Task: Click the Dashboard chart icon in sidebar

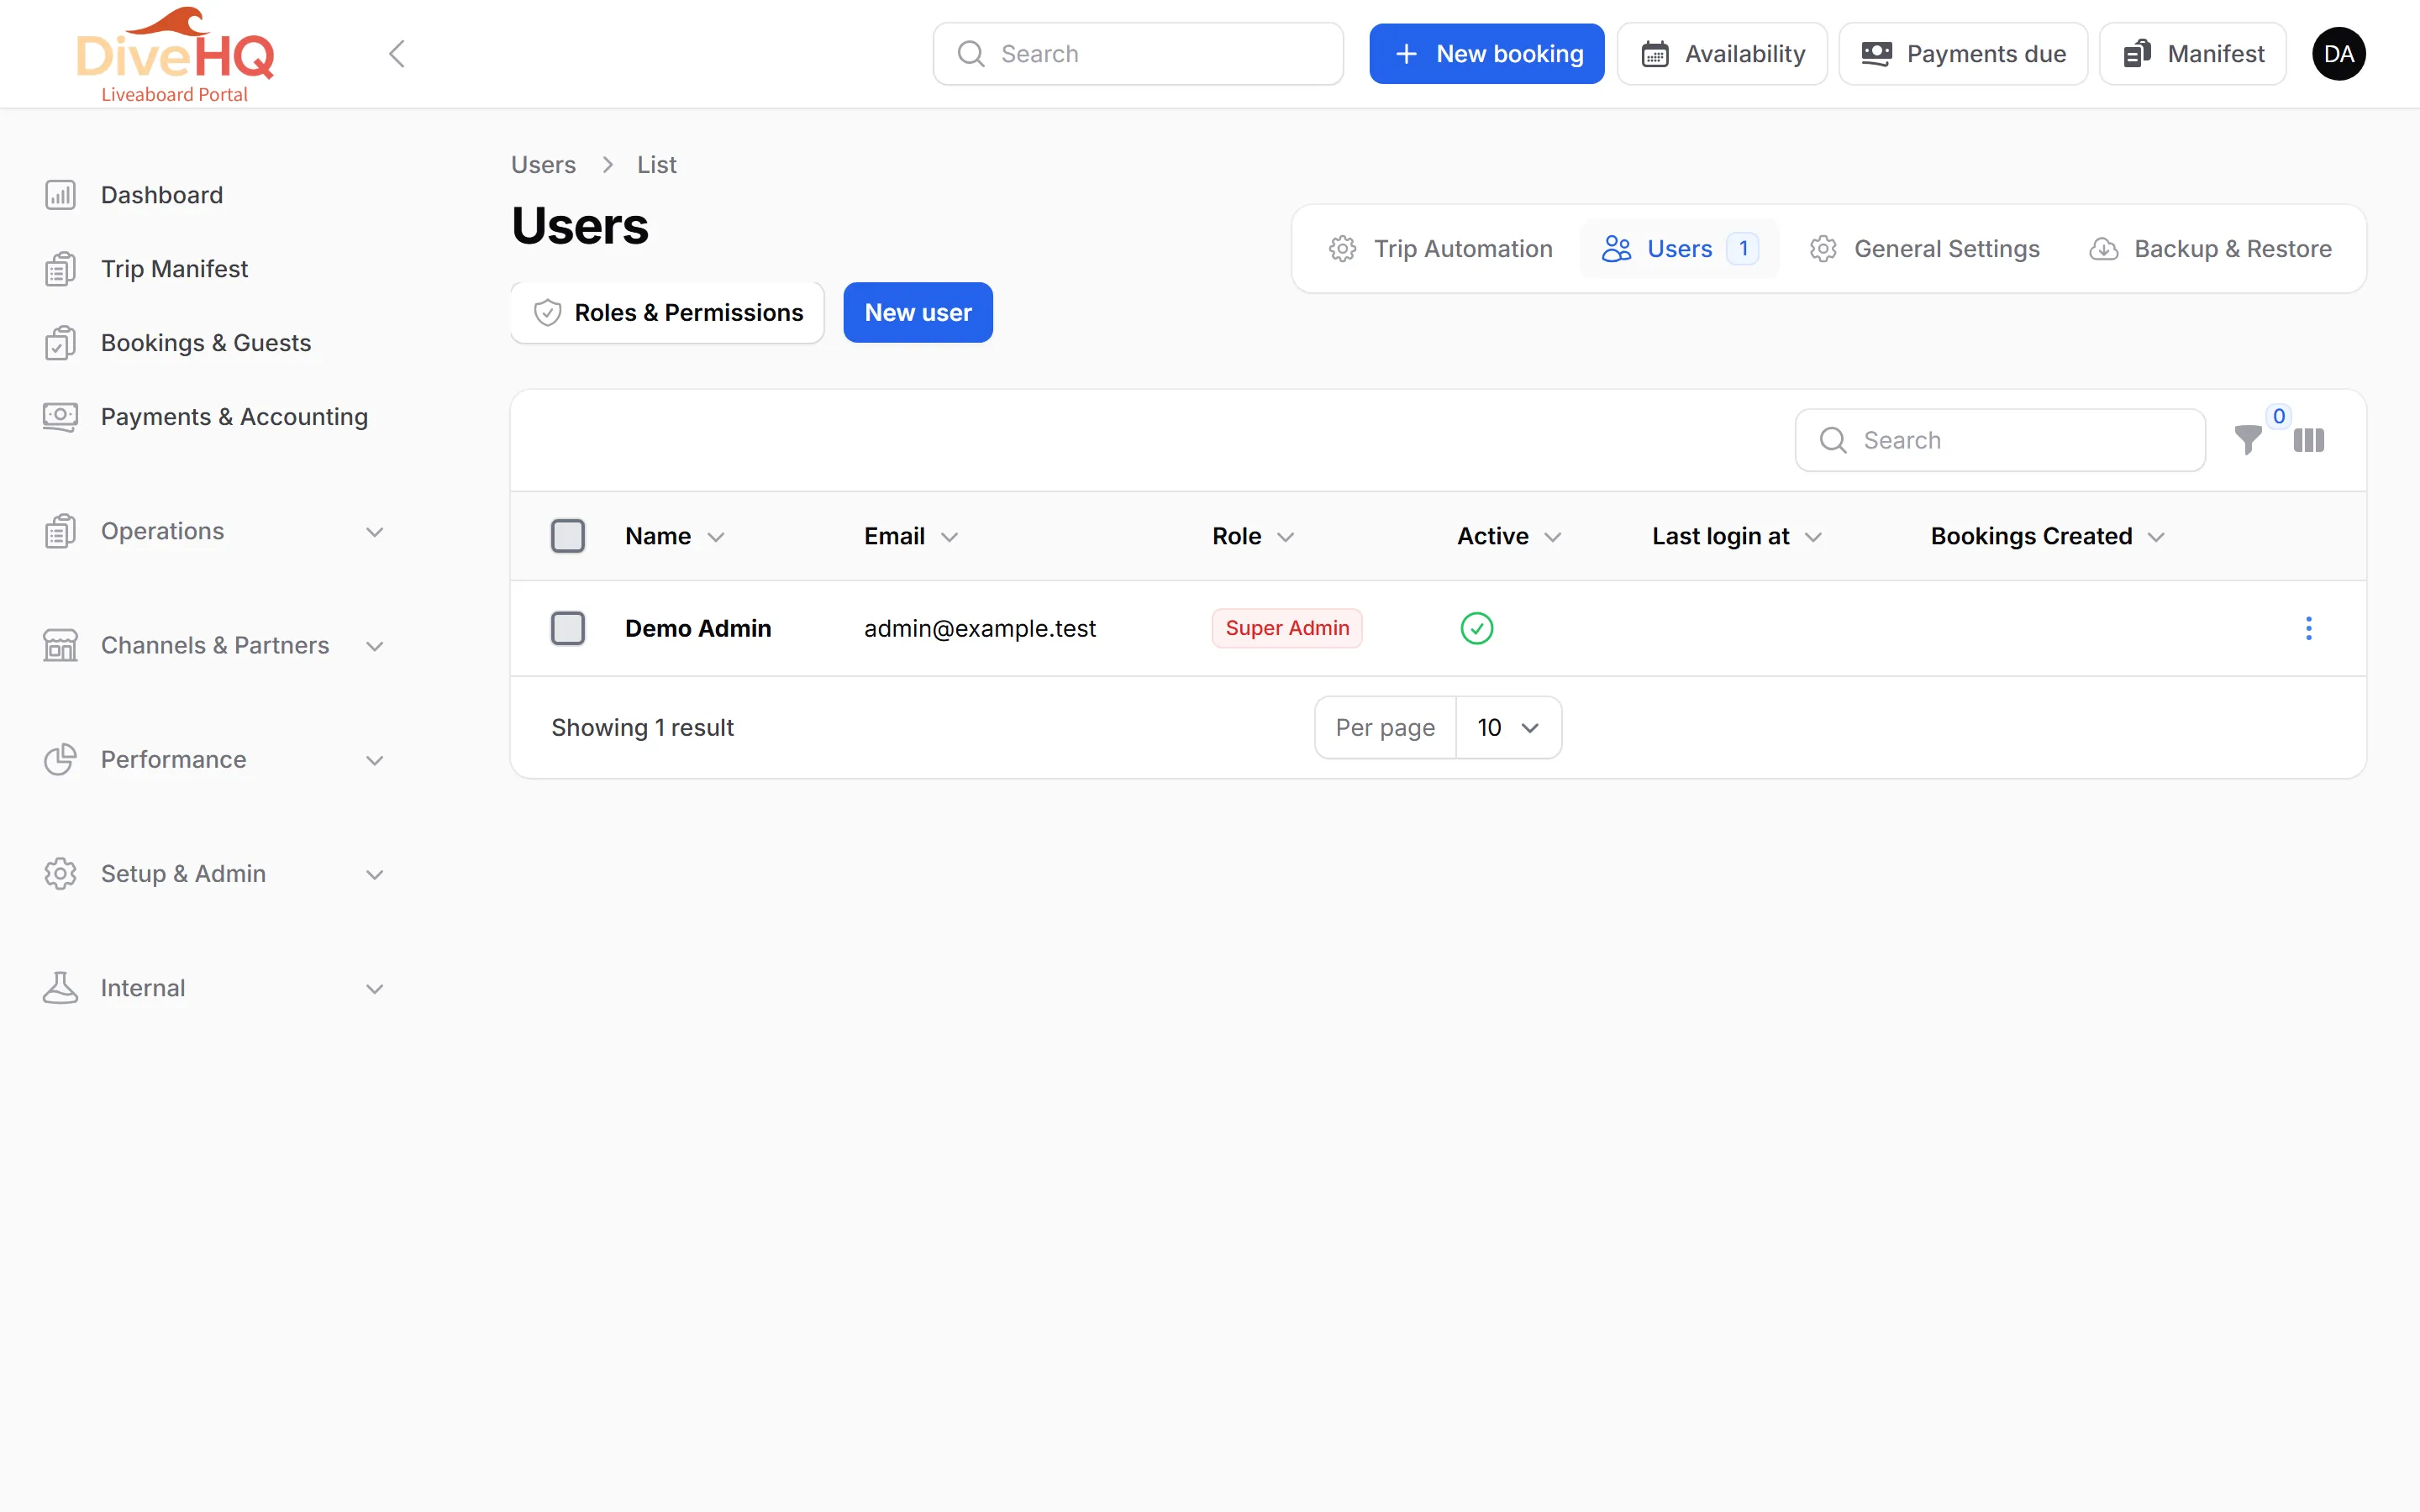Action: [60, 195]
